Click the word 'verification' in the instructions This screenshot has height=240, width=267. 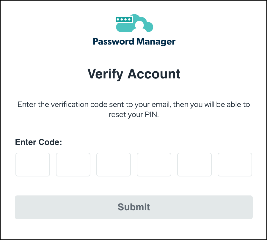pos(70,104)
